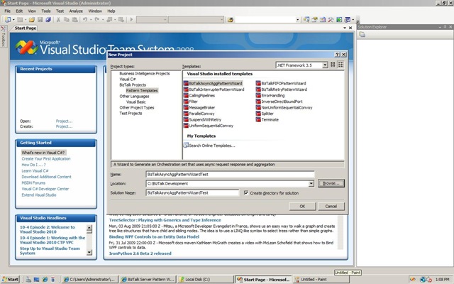454x284 pixels.
Task: Click the Cut scissors toolbar icon
Action: tap(58, 19)
